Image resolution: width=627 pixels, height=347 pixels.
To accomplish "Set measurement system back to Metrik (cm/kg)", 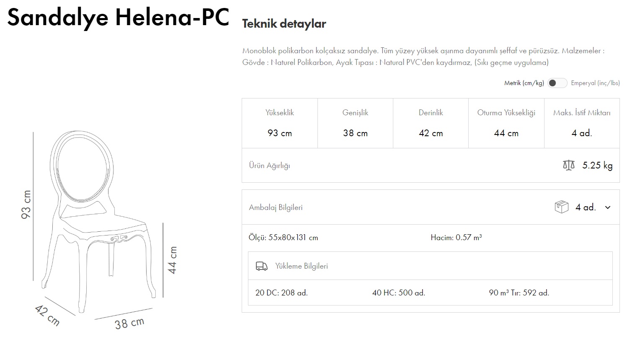I will click(x=557, y=83).
